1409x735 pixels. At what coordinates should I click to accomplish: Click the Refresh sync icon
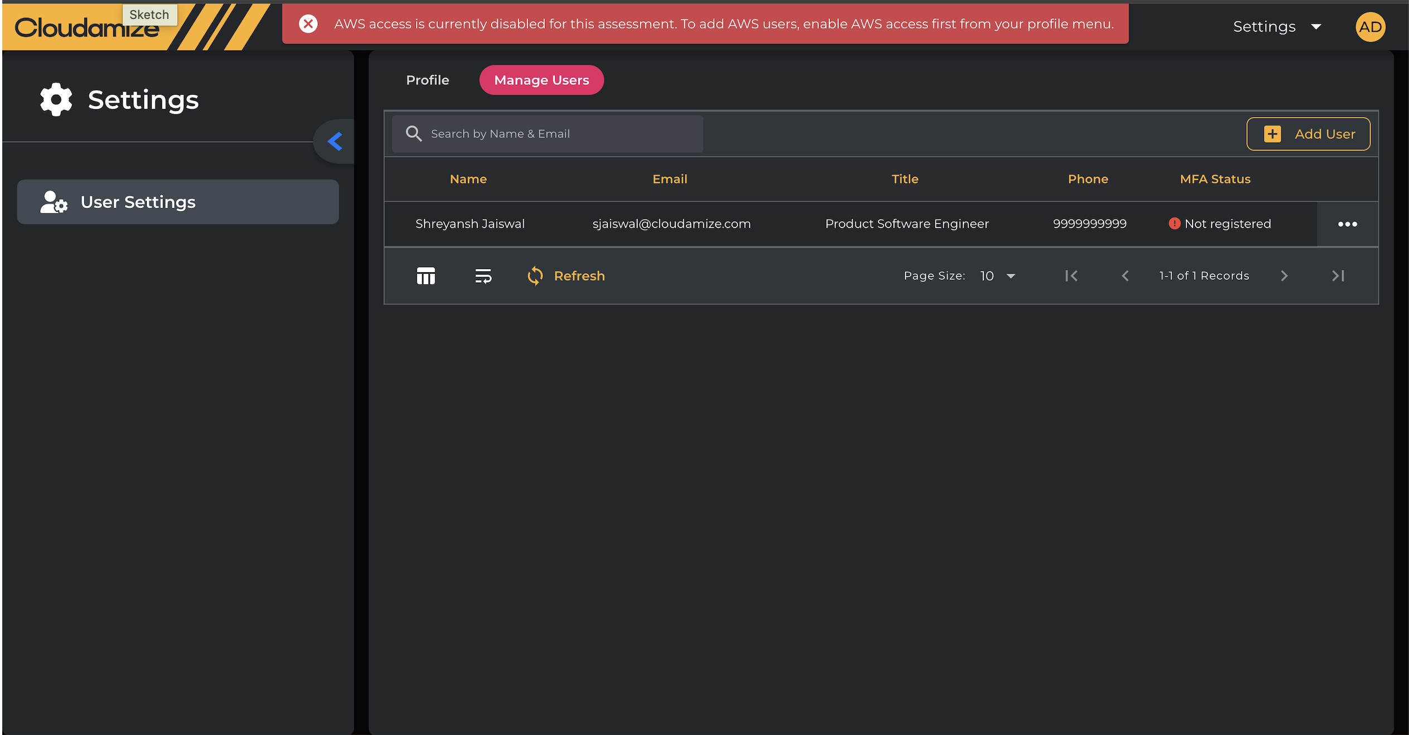click(x=535, y=276)
